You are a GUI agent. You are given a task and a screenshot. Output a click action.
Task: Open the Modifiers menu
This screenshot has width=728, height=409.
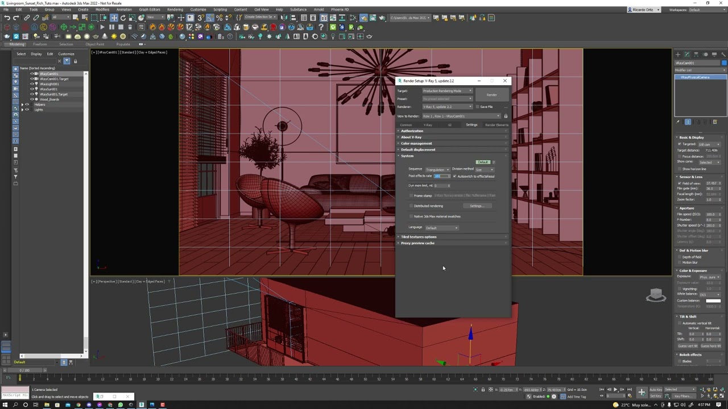click(102, 9)
